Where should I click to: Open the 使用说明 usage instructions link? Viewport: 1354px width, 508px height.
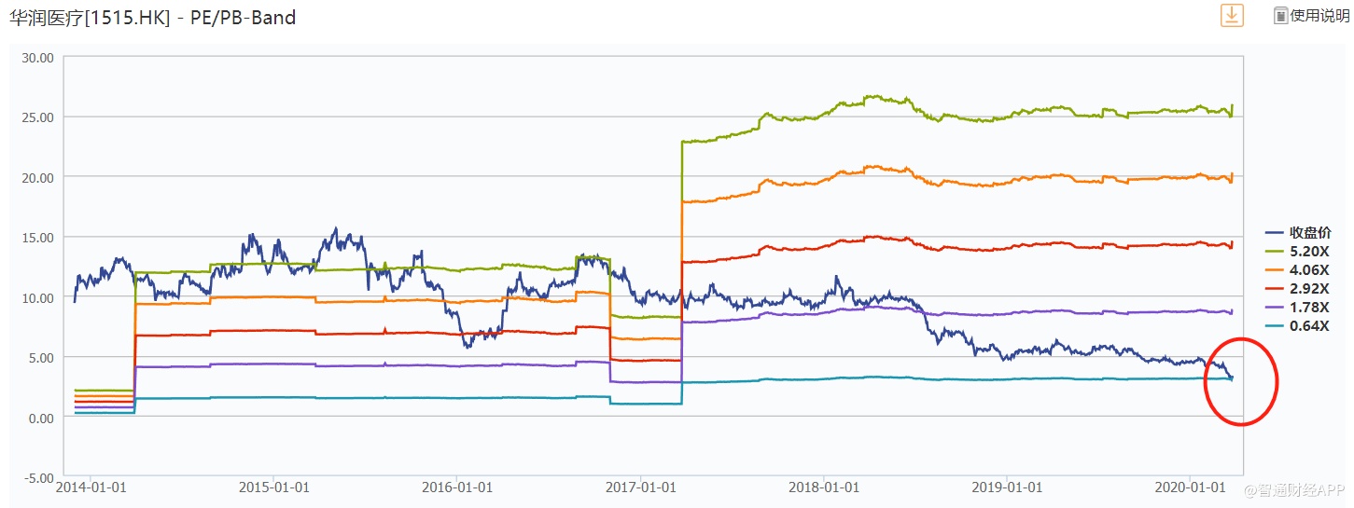[1319, 16]
